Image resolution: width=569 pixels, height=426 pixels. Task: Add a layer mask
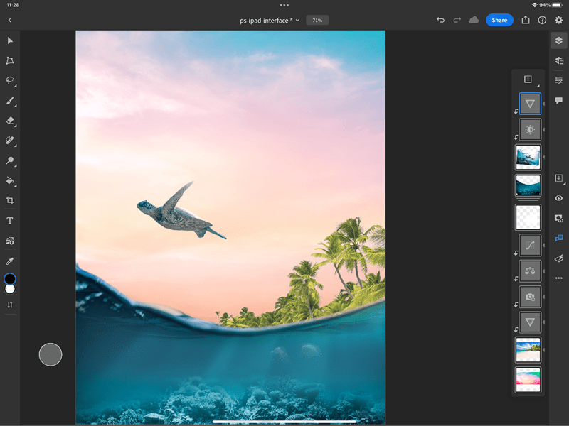point(559,219)
